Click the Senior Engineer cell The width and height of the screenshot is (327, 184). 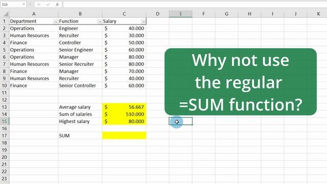80,50
